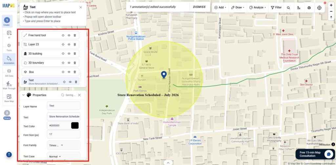Screen dimensions: 336x165
Task: Select the 3D building layer row
Action: pos(50,54)
